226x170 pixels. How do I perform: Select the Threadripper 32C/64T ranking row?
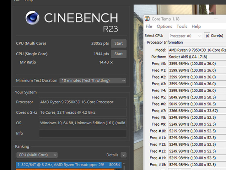pyautogui.click(x=69, y=165)
